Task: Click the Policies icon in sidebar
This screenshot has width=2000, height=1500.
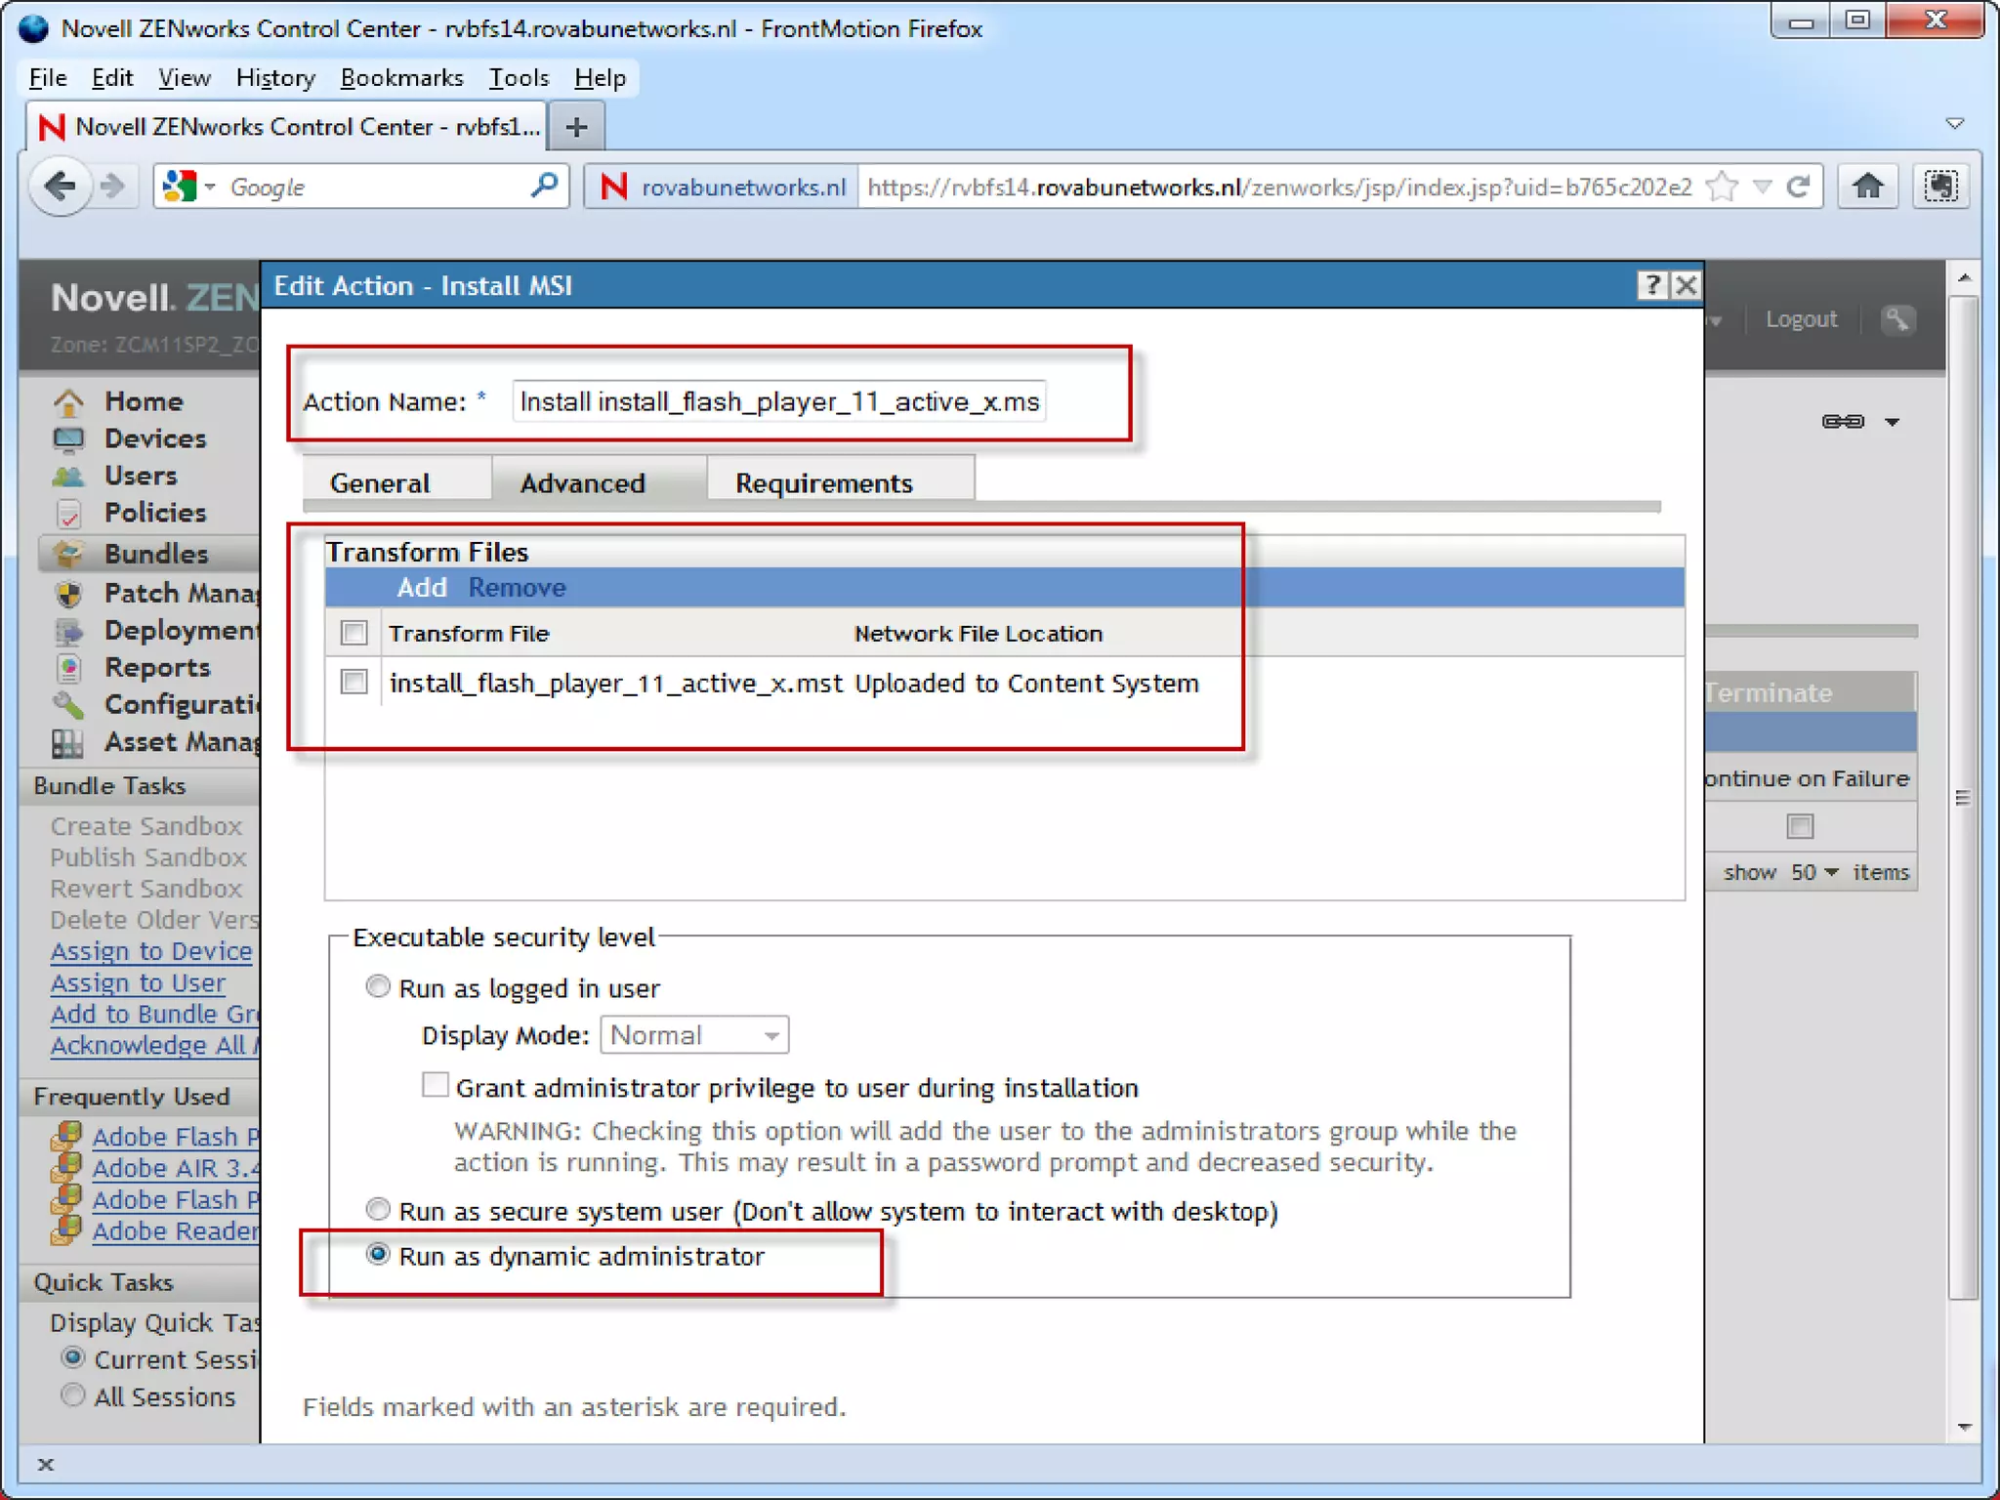Action: (68, 513)
